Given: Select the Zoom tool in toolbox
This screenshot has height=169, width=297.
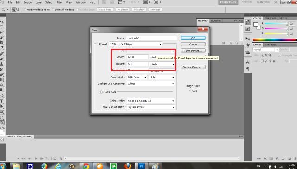Looking at the screenshot, I should pyautogui.click(x=2, y=123).
